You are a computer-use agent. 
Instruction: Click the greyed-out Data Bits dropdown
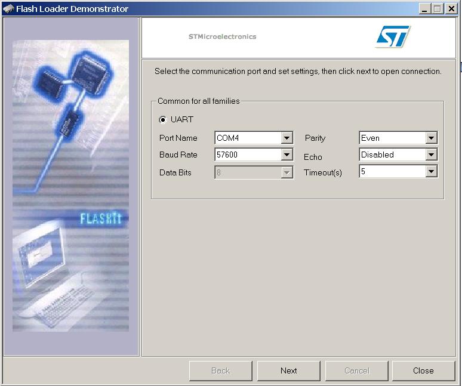tap(254, 172)
